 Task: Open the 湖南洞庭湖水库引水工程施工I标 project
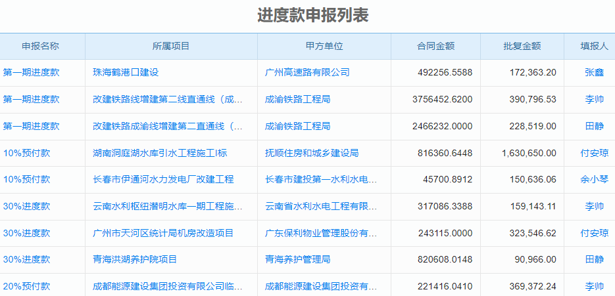(x=160, y=153)
